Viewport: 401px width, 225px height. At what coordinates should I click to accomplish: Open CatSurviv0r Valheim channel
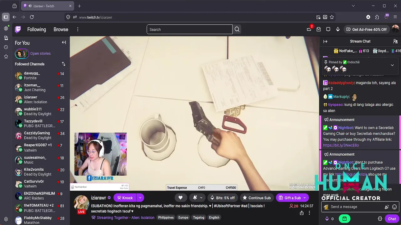(40, 184)
